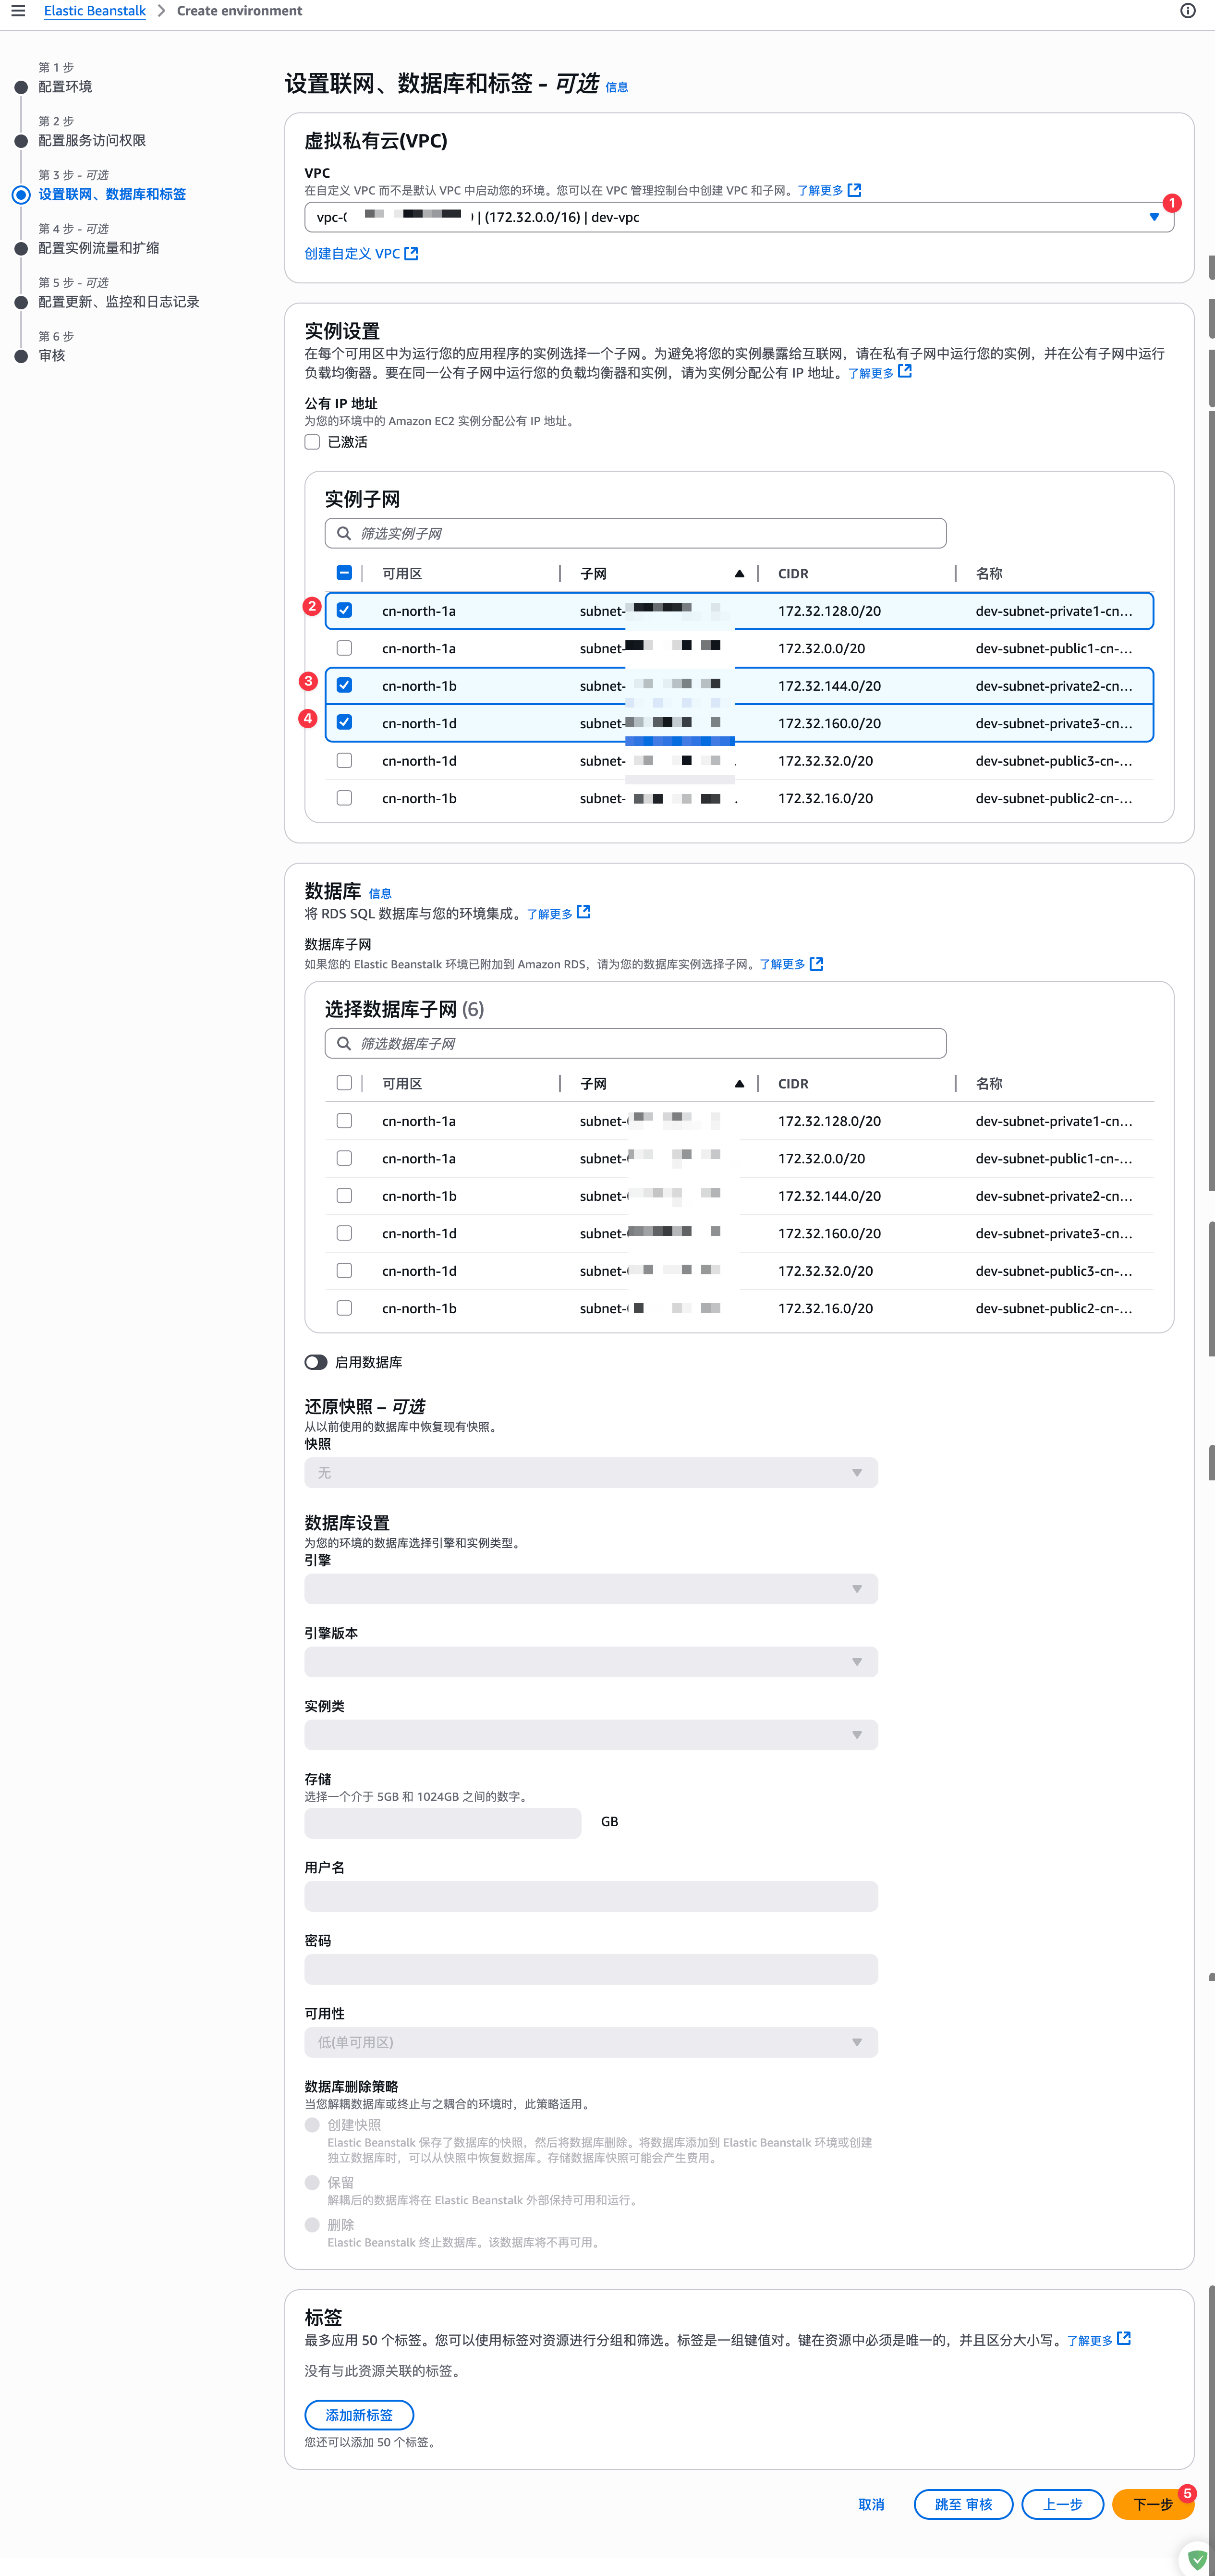1215x2576 pixels.
Task: Open external link icon beside 创建自定义 VPC
Action: click(x=411, y=254)
